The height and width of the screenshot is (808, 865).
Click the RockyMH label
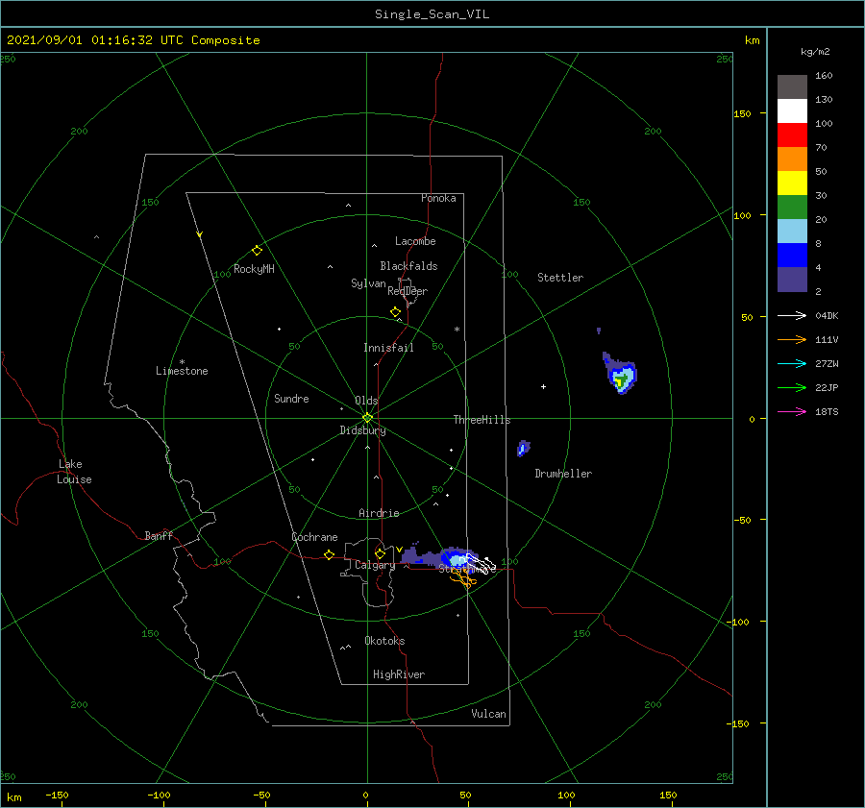pos(254,269)
